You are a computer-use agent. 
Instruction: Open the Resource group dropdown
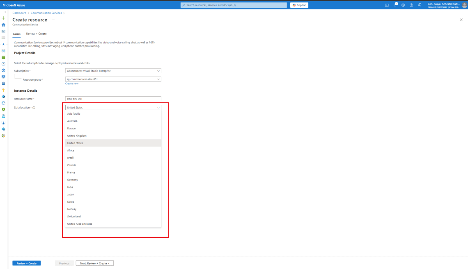(x=113, y=79)
